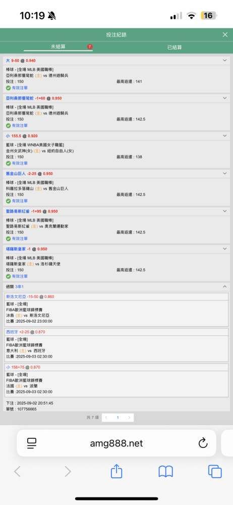Collapse the 聖路易斯紅雀 -1+95 bet chevron
233x505 pixels.
(x=224, y=211)
